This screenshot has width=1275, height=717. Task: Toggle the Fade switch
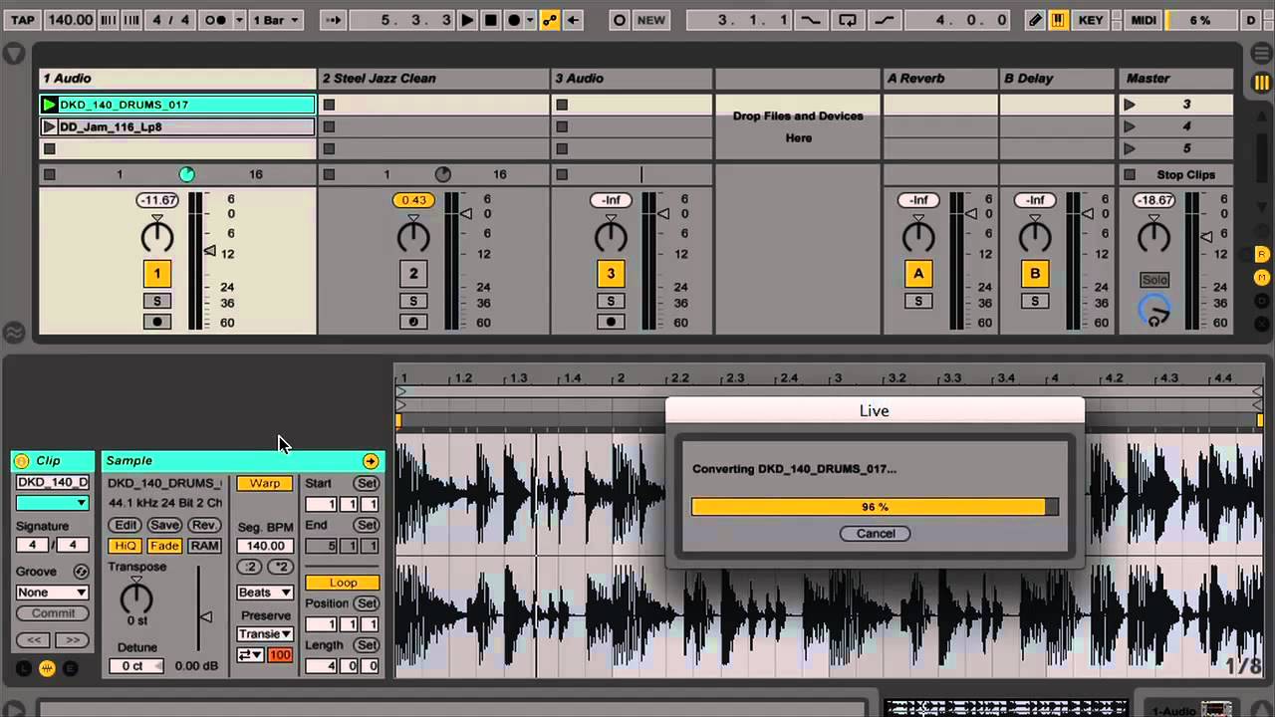coord(164,546)
